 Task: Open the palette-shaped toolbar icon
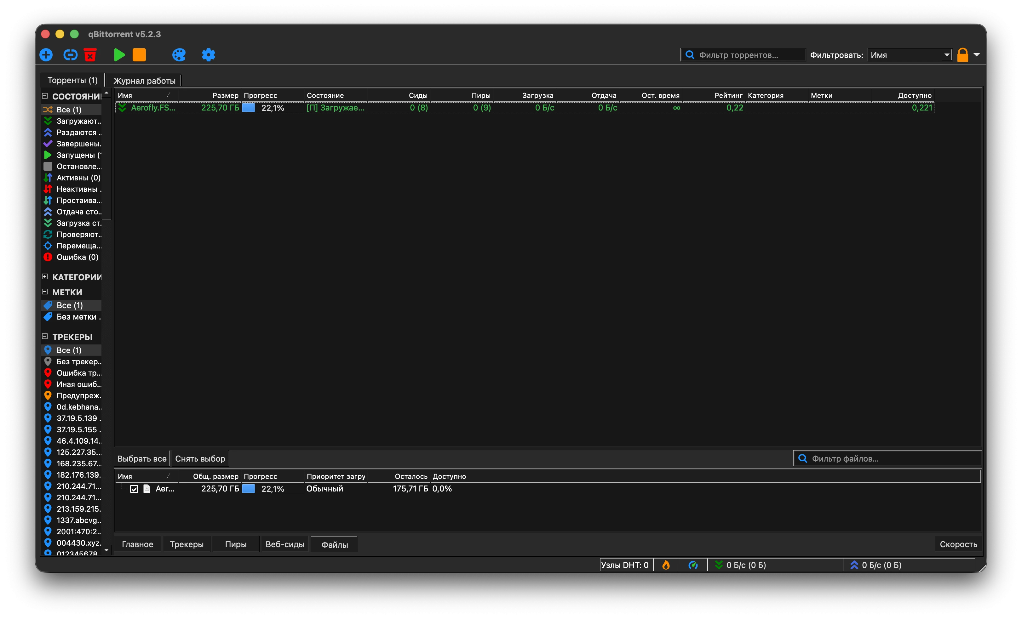click(179, 55)
